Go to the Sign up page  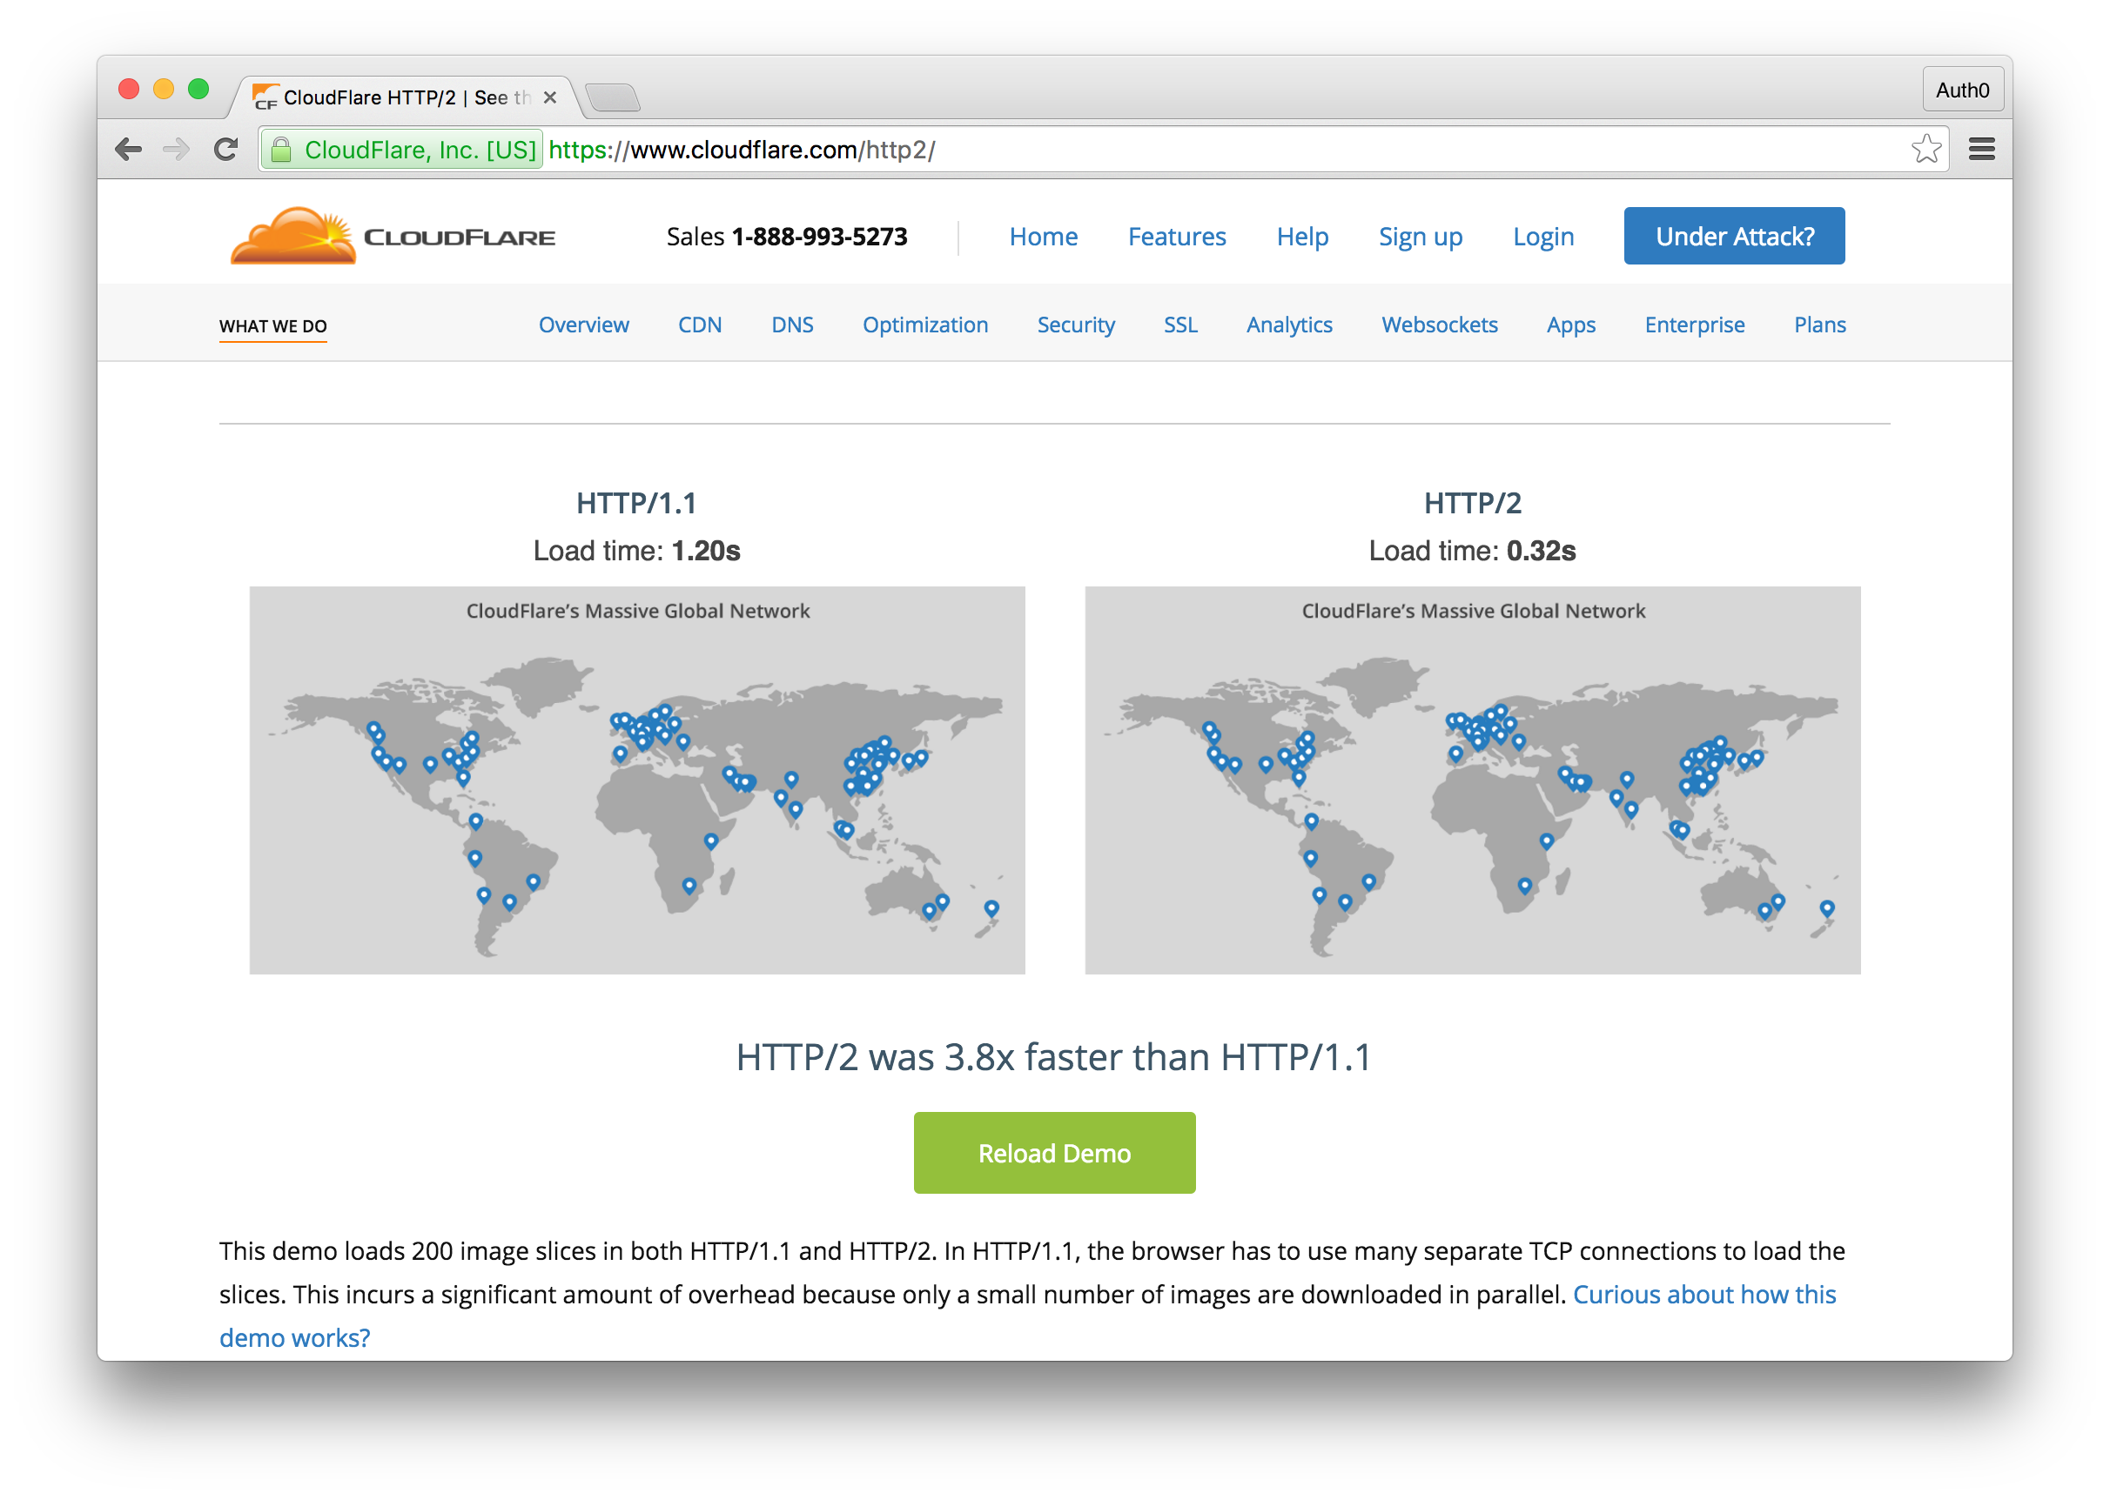point(1420,237)
